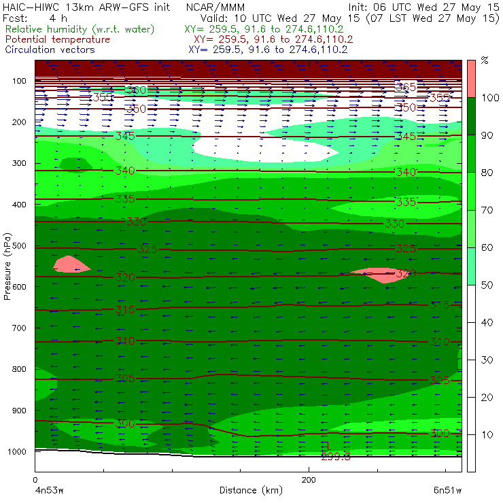Click the pink above-100% colorbar swatch
This screenshot has width=503, height=503.
(x=471, y=79)
